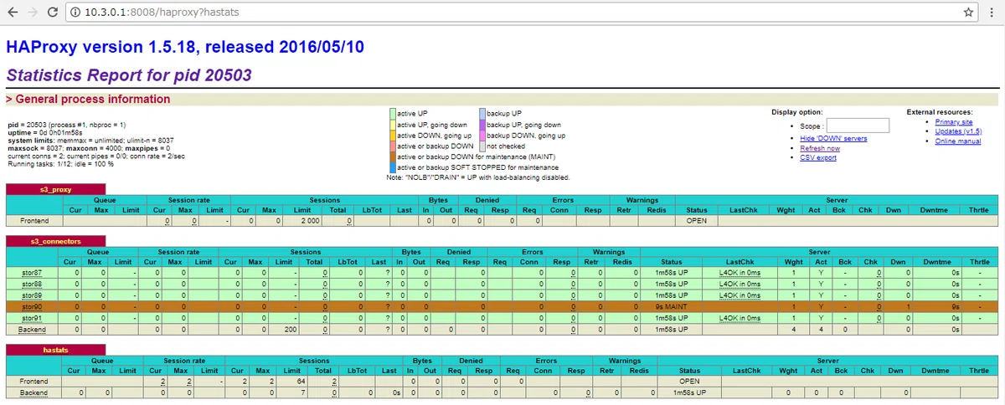Click 'backup DOWN, going up' legend swatch
Image resolution: width=1005 pixels, height=405 pixels.
482,135
